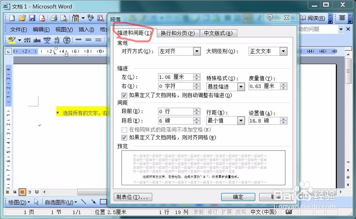Screen dimensions: 356x219
Task: Select the 缩进和间距 tab
Action: [x=134, y=33]
